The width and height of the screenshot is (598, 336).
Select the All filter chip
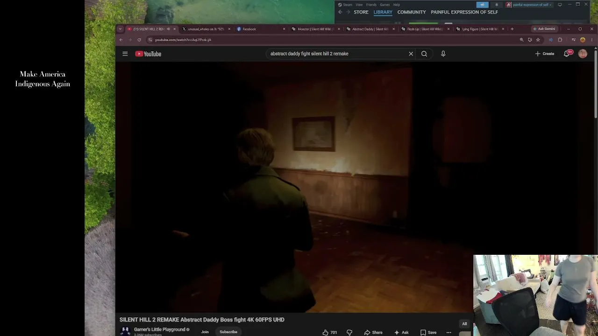tap(464, 324)
